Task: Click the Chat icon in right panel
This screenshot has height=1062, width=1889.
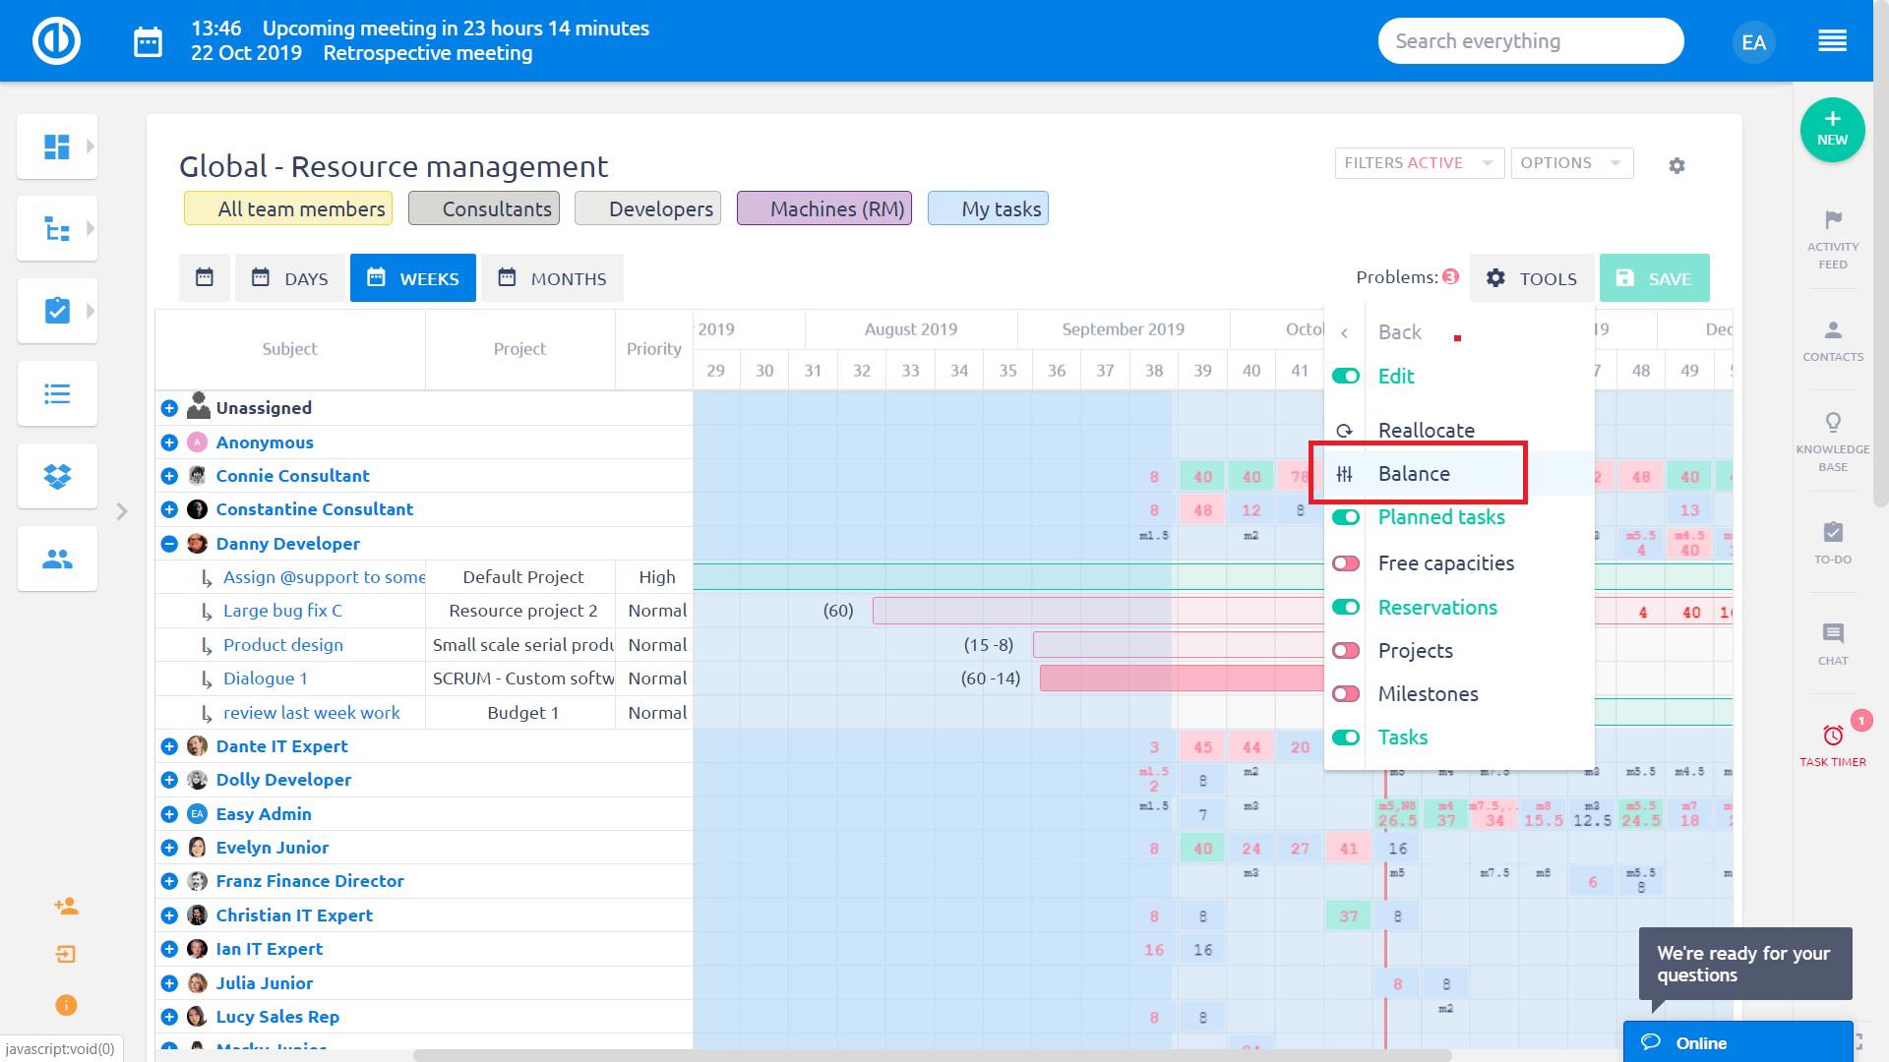Action: point(1832,634)
